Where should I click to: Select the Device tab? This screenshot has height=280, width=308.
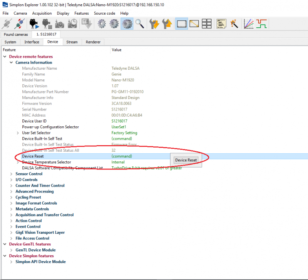[53, 42]
